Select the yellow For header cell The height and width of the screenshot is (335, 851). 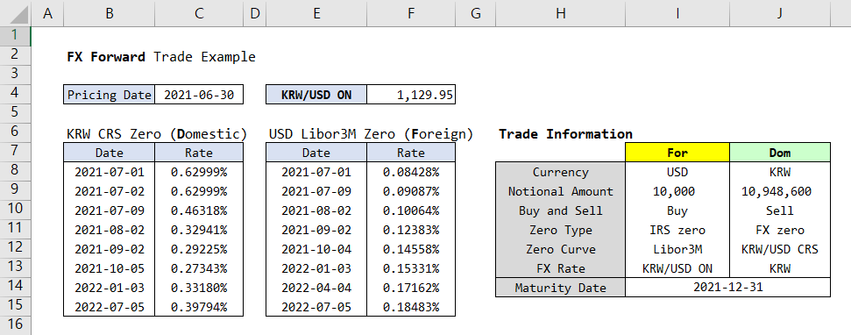click(677, 153)
